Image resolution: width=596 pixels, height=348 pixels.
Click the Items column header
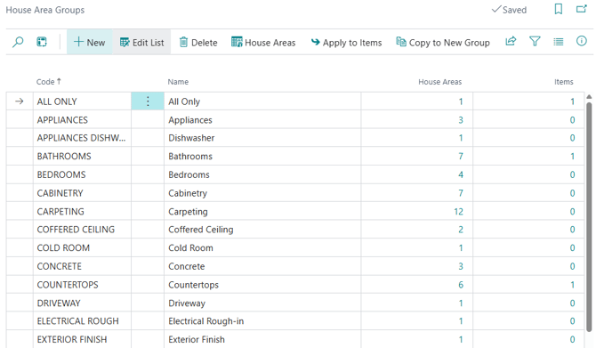pos(564,82)
